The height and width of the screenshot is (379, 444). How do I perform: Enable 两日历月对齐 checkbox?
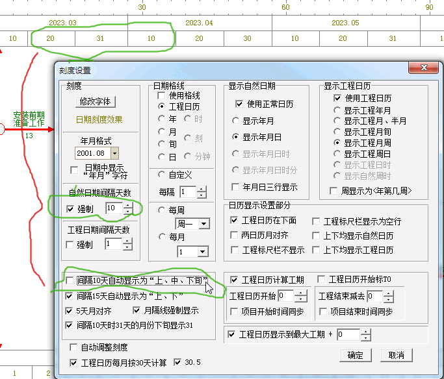pos(234,235)
